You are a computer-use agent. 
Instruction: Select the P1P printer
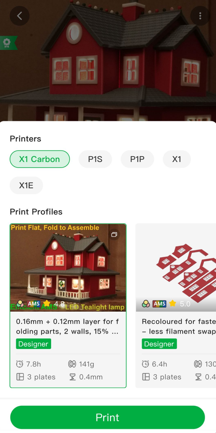(x=137, y=159)
